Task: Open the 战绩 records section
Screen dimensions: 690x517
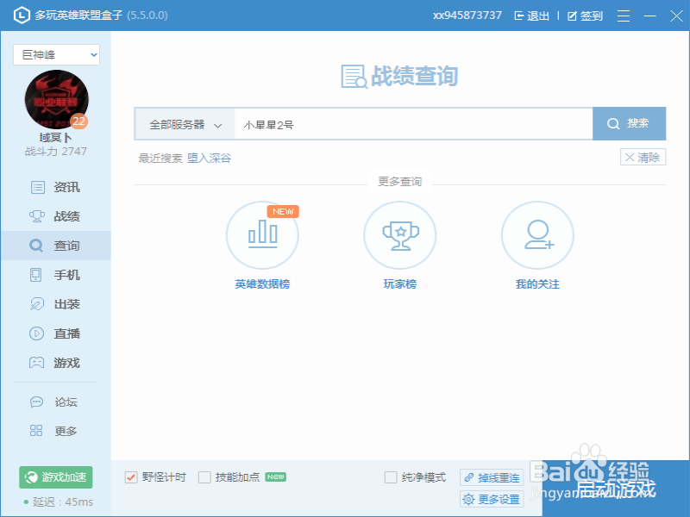Action: [x=55, y=216]
